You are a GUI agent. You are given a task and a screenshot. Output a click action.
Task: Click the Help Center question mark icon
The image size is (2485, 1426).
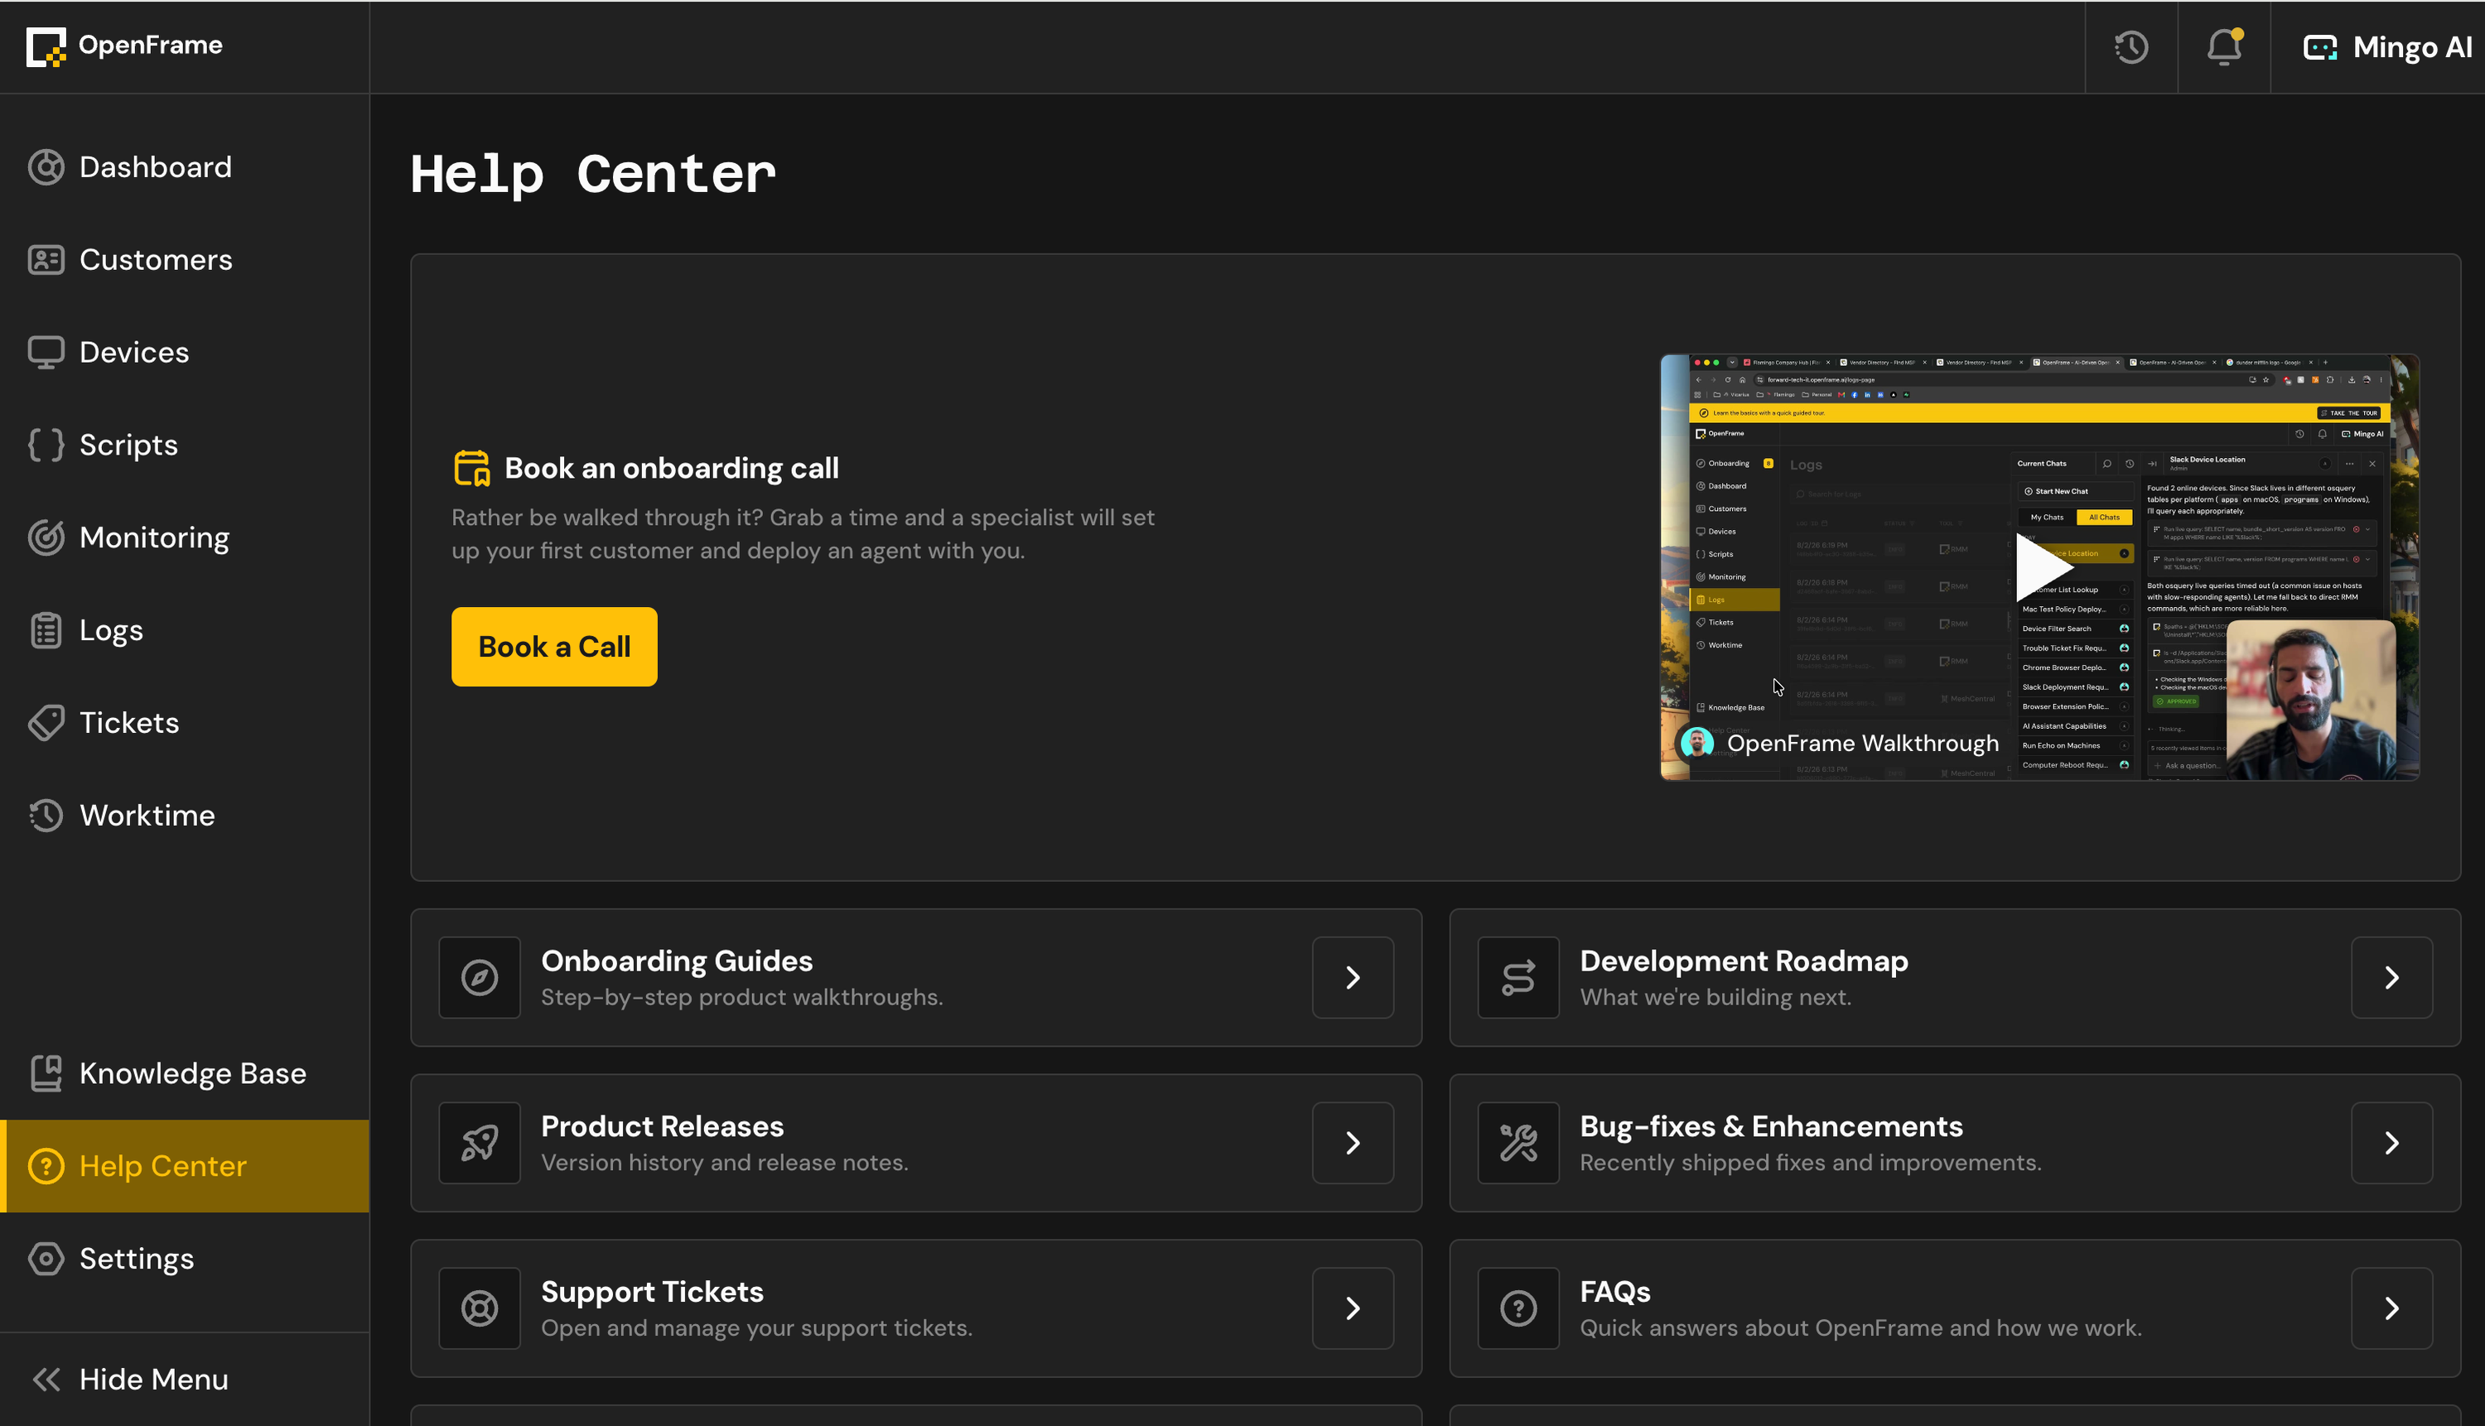[x=46, y=1165]
